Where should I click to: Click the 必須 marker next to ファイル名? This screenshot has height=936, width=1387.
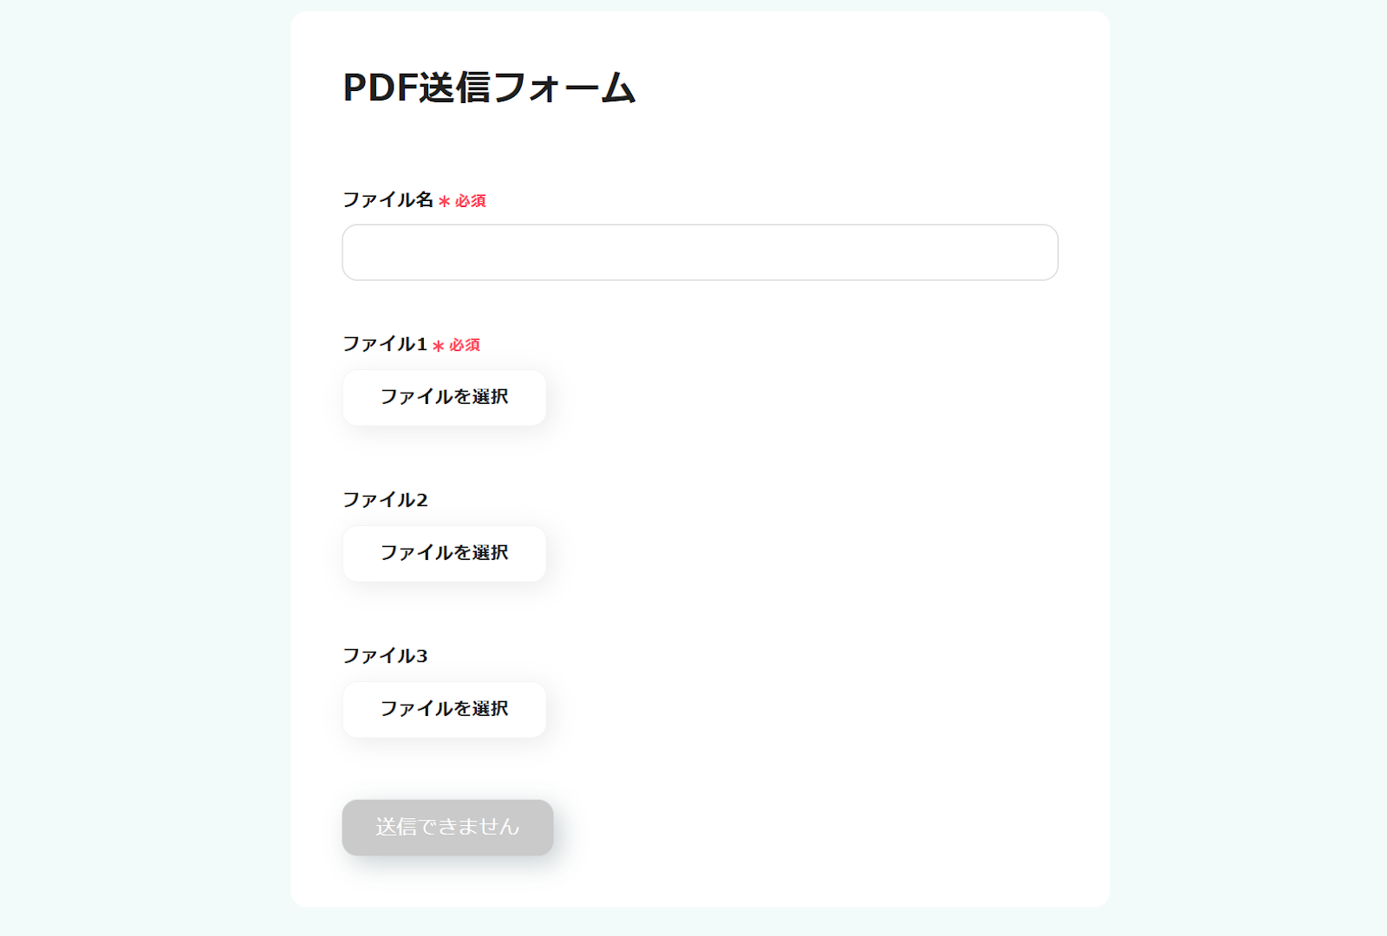[x=471, y=201]
